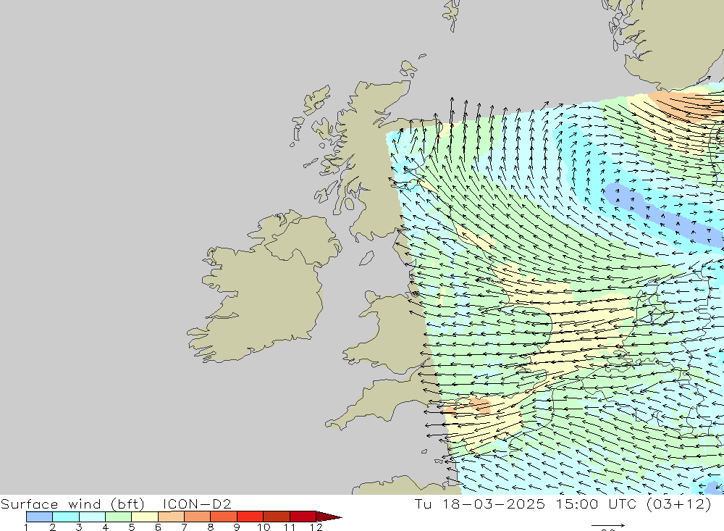Click the orange Beaufort 7–8 legend swatch
Image resolution: width=724 pixels, height=531 pixels.
pyautogui.click(x=197, y=517)
